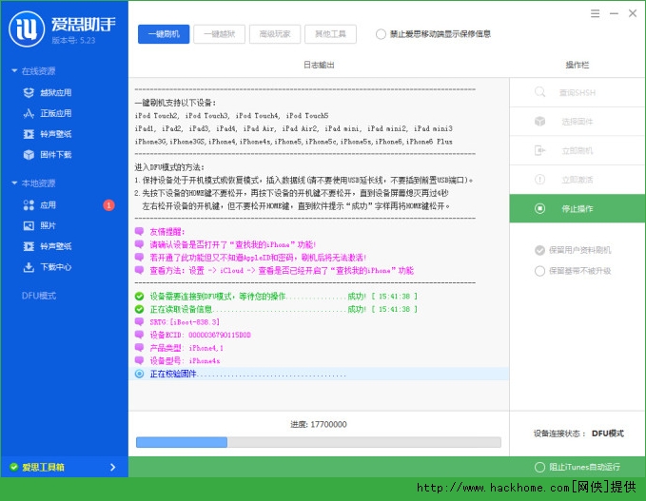Expand 爱思工具箱 via its arrow

point(112,467)
